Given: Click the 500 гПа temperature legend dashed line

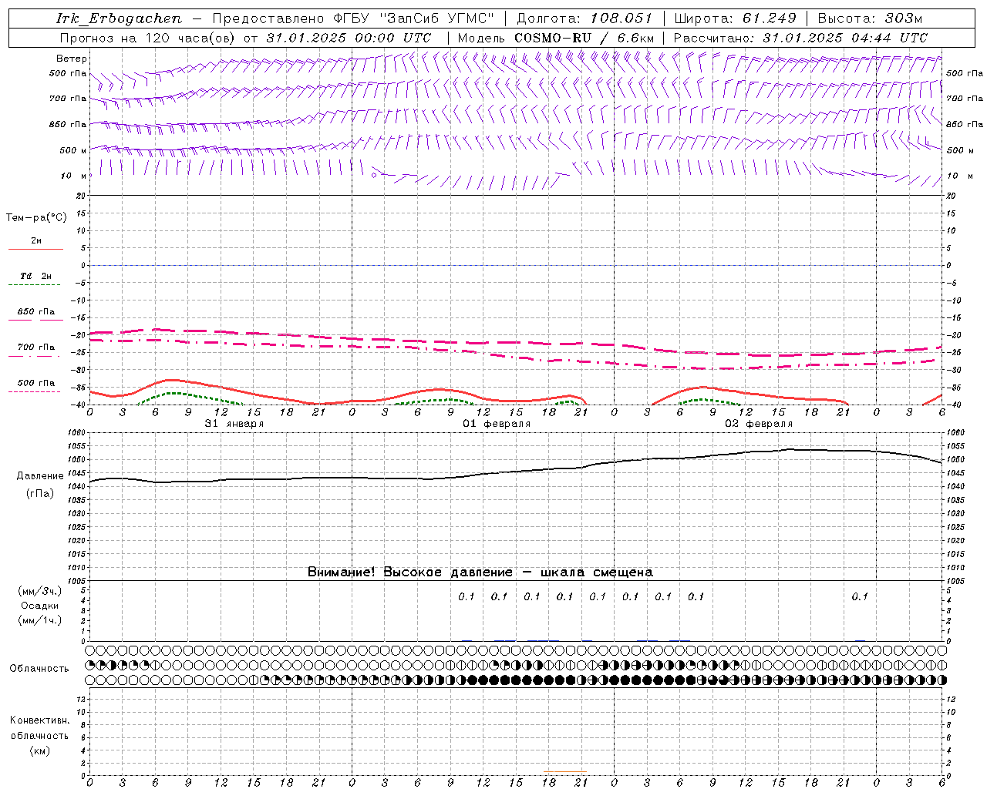Looking at the screenshot, I should [35, 391].
